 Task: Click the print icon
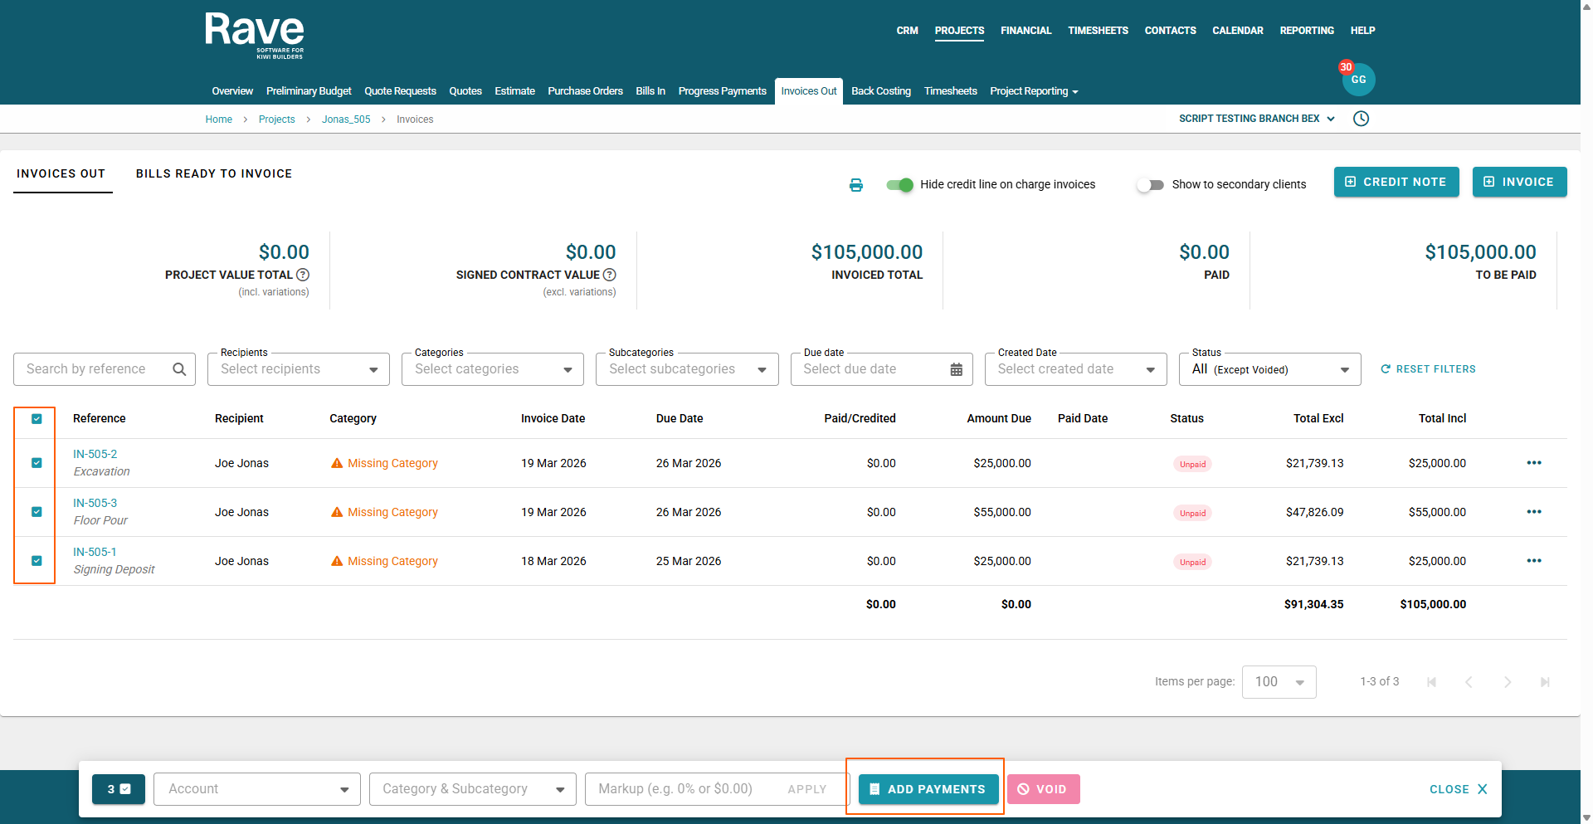coord(855,185)
